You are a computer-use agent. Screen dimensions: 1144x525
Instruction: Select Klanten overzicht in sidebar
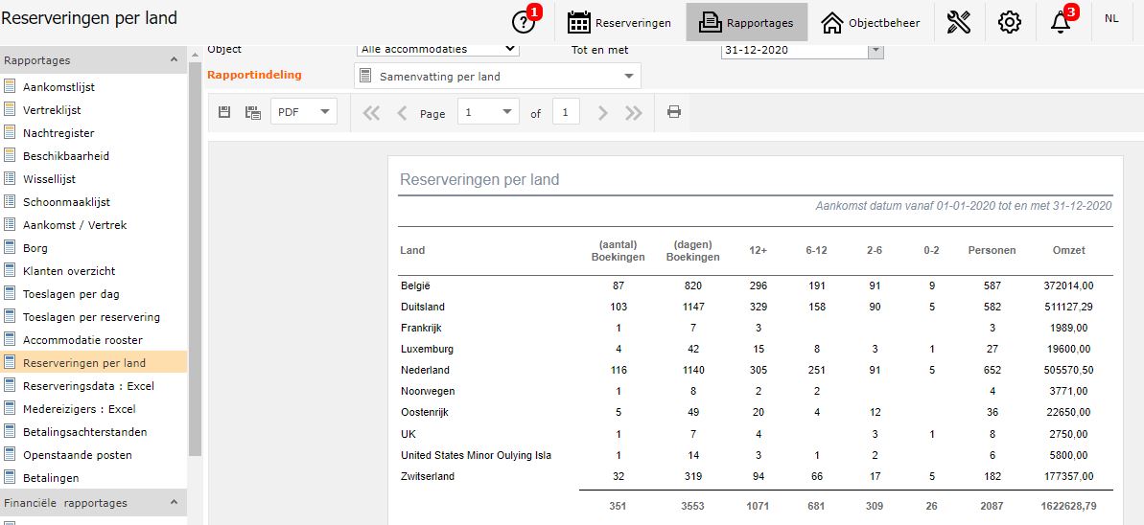point(69,270)
